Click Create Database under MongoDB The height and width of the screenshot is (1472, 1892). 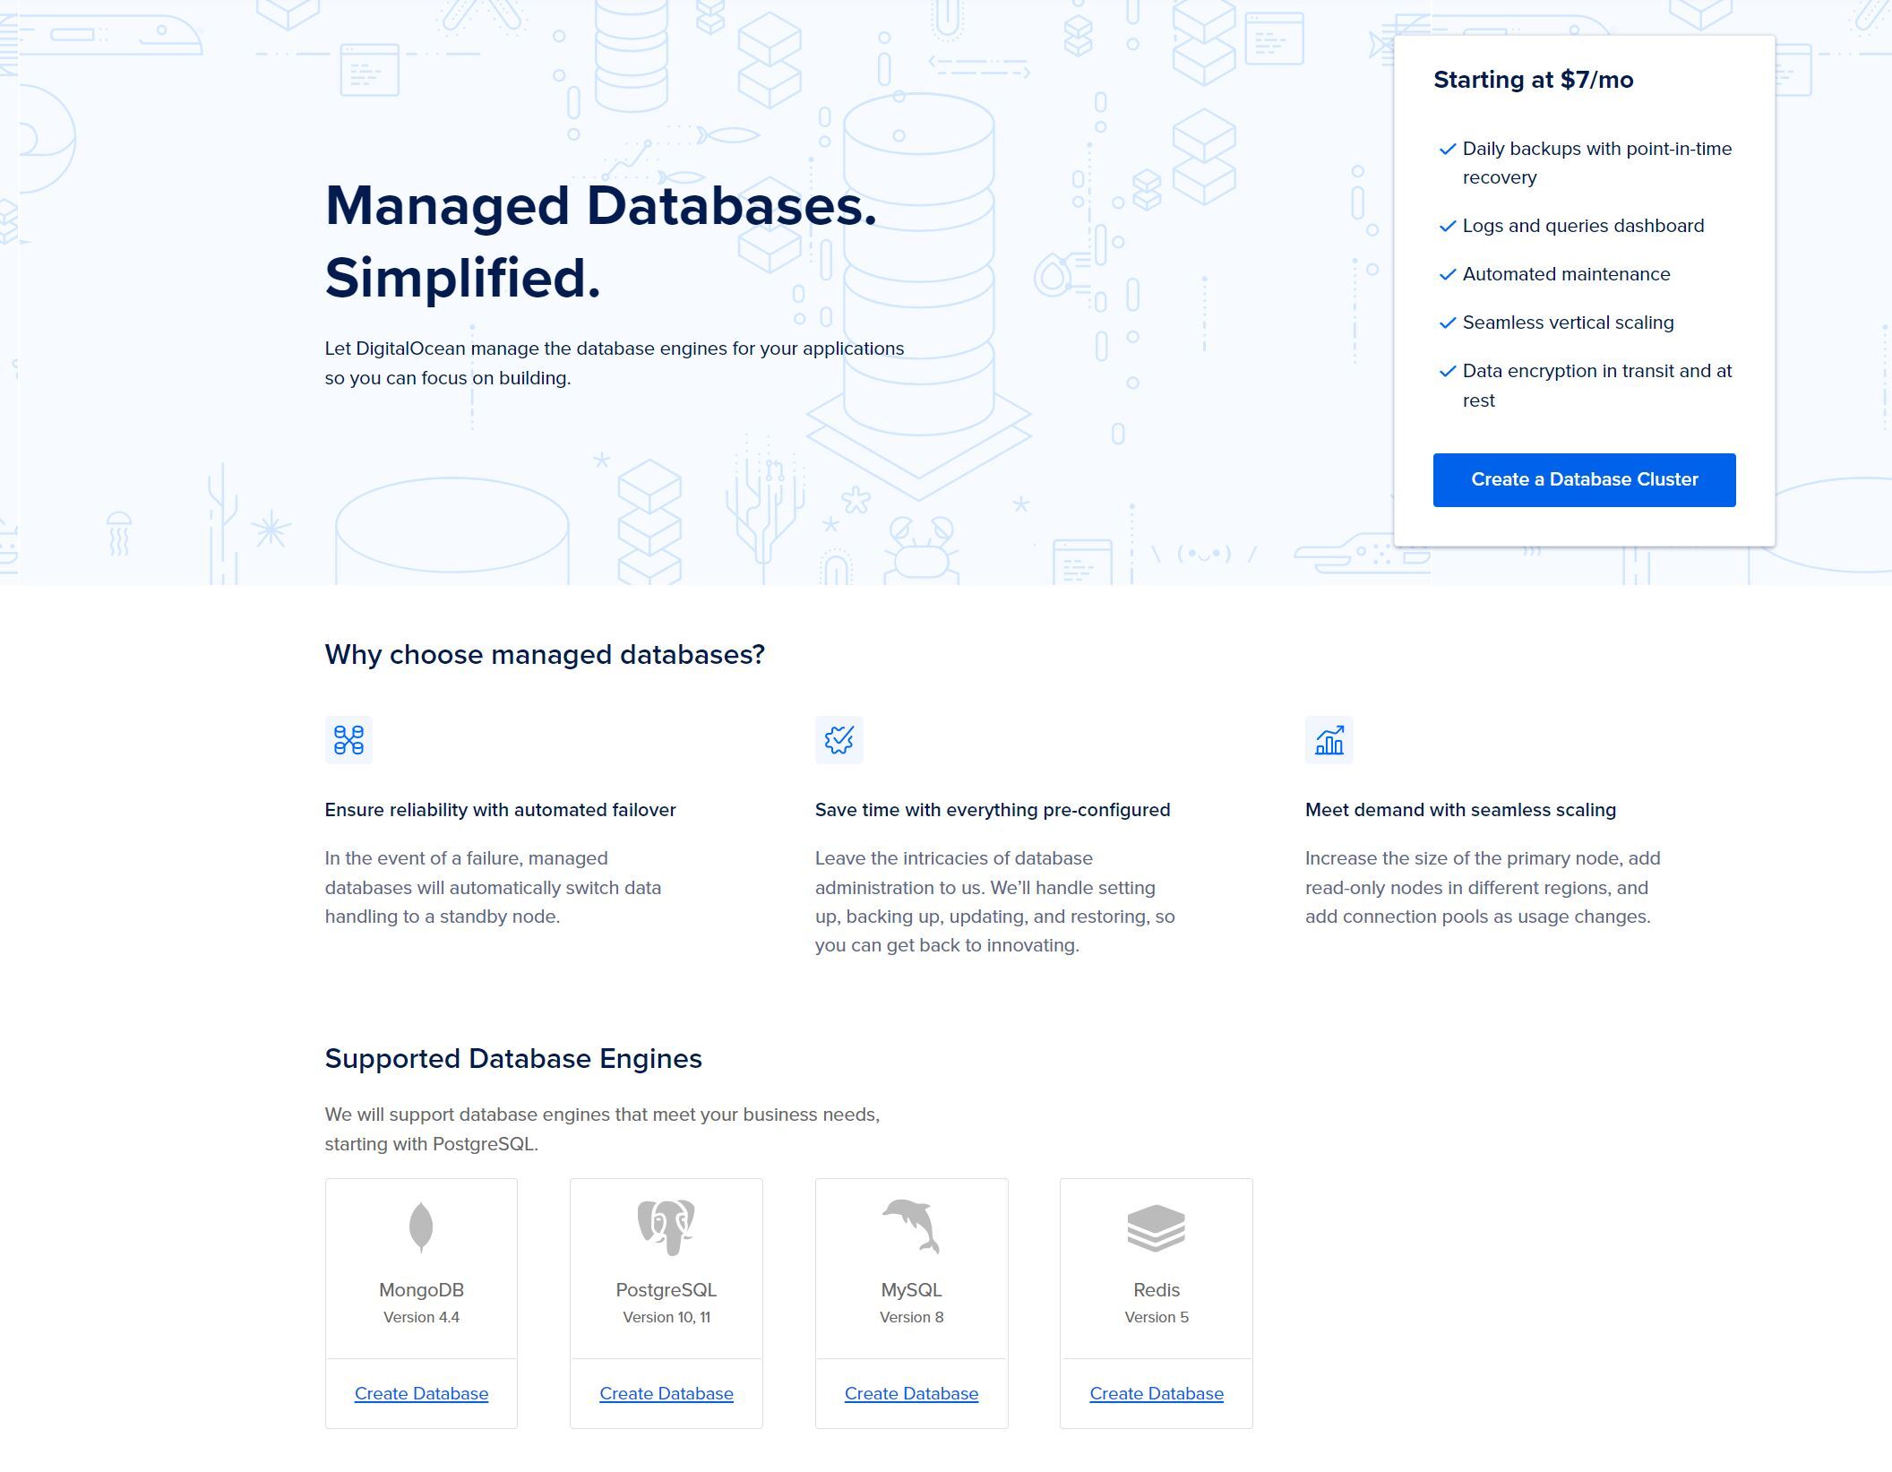point(421,1392)
